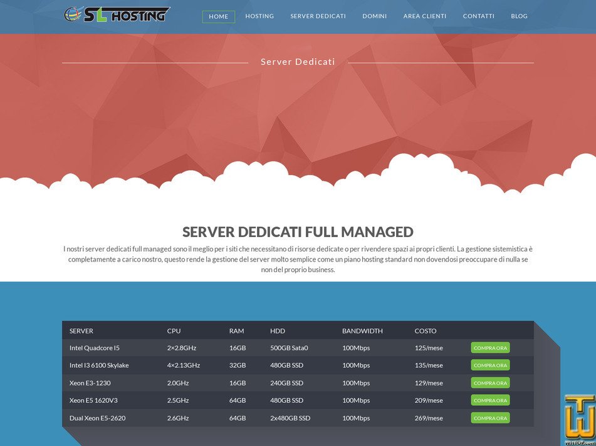Select the 'Dual Xeon E5-2620' server name

97,418
